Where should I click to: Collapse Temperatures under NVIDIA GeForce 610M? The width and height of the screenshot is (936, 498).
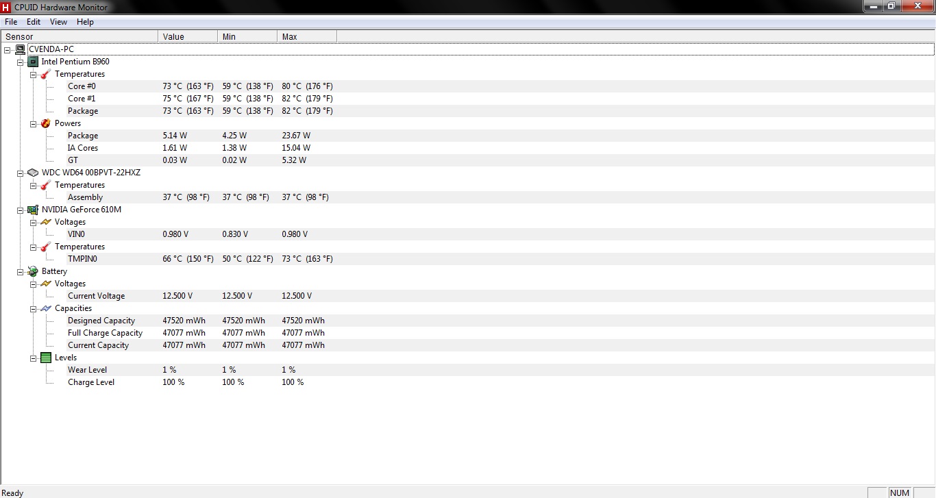click(x=34, y=247)
